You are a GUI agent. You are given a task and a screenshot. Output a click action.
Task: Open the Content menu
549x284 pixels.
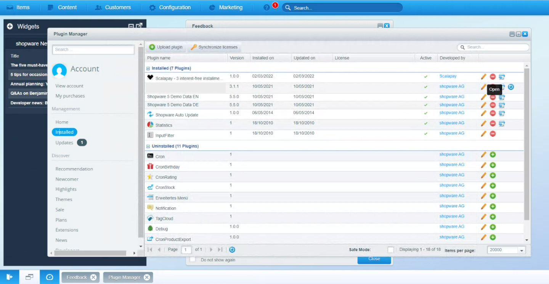62,8
